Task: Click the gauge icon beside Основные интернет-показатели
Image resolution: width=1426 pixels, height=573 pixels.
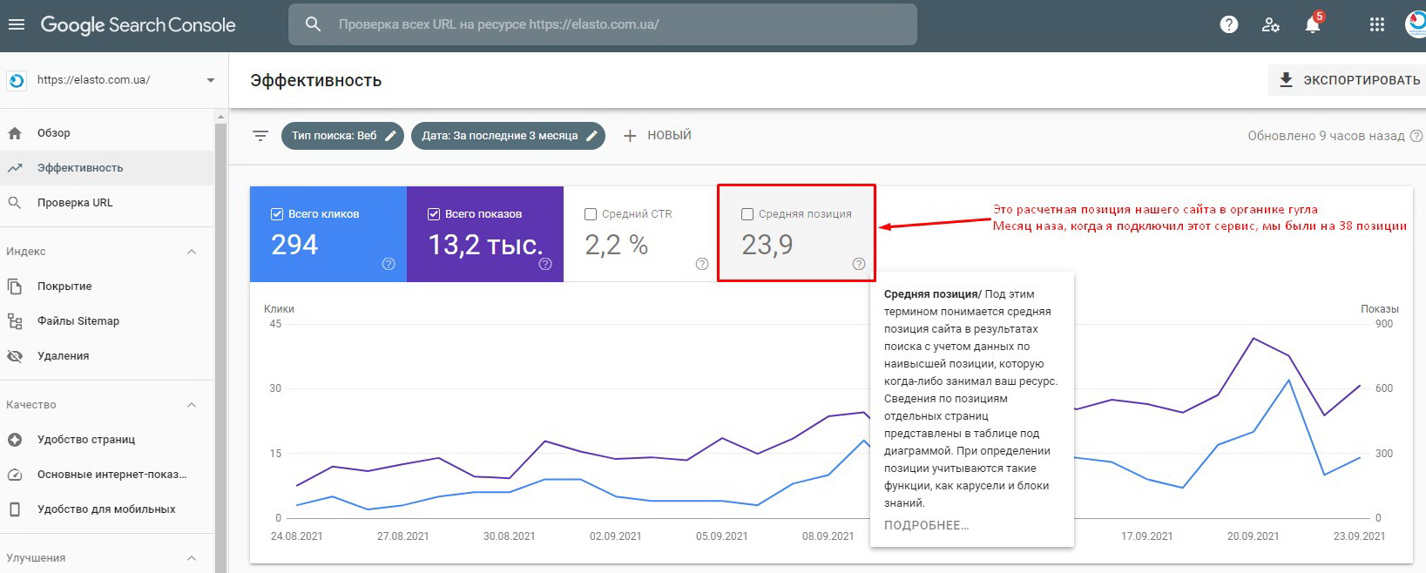Action: [x=15, y=475]
